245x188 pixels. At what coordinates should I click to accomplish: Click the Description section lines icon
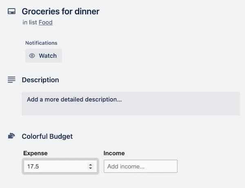11,80
